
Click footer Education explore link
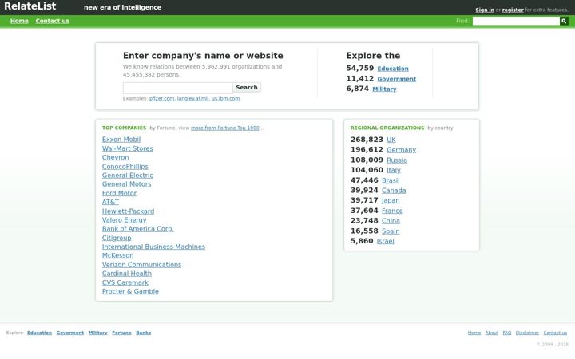(x=40, y=333)
